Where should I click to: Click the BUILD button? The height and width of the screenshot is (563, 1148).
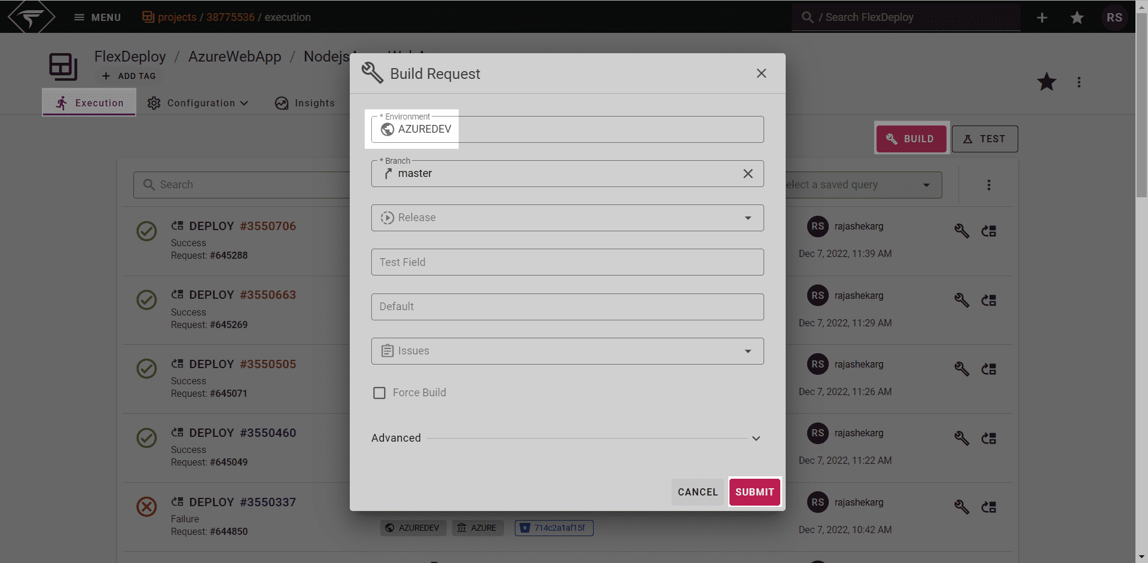(911, 139)
